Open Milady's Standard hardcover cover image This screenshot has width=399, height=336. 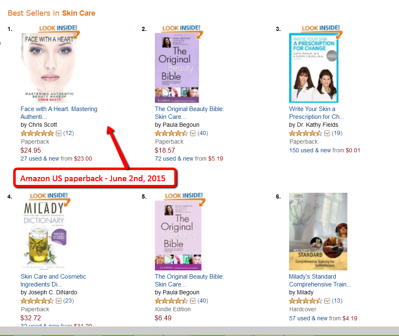pyautogui.click(x=318, y=232)
